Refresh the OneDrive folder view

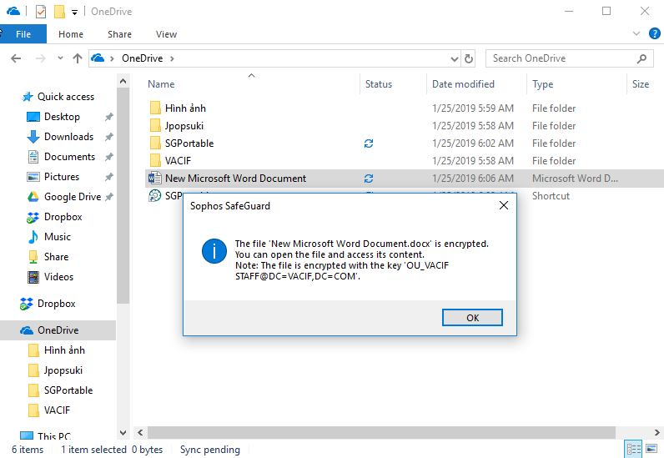468,58
